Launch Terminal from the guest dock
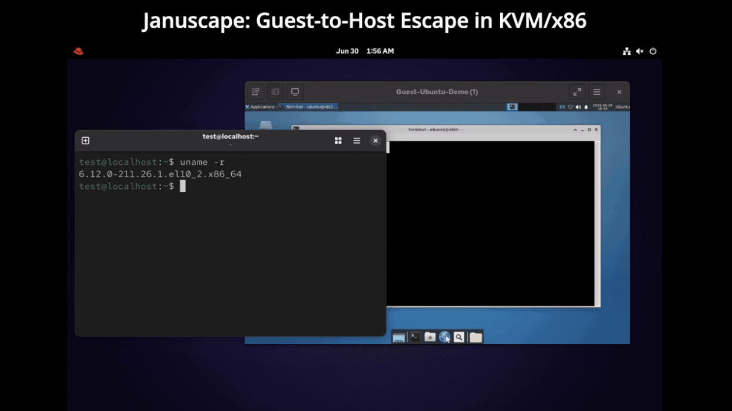Viewport: 732px width, 411px height. pos(415,337)
